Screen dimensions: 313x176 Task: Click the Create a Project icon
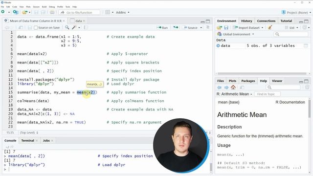point(16,12)
